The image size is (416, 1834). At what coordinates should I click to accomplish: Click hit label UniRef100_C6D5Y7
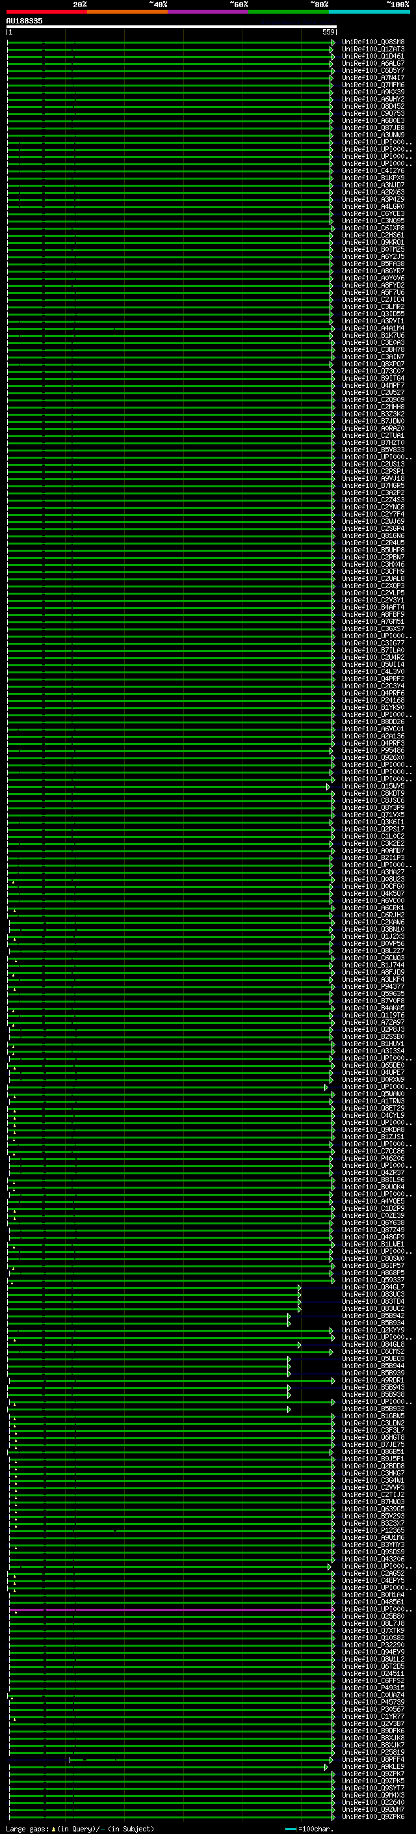(x=373, y=70)
